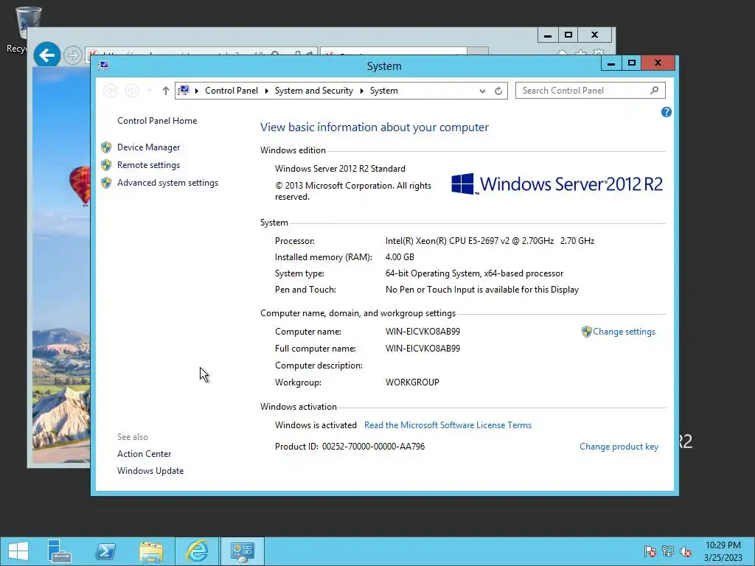Click the WORKGROUP value
The height and width of the screenshot is (566, 755).
click(412, 382)
